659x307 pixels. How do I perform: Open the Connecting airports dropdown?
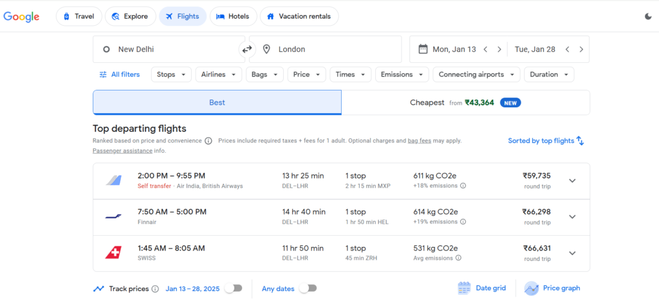[477, 75]
